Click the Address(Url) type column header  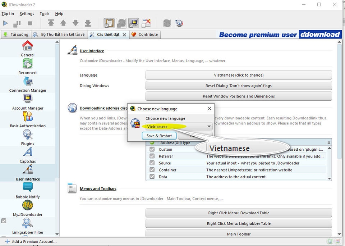tap(175, 143)
